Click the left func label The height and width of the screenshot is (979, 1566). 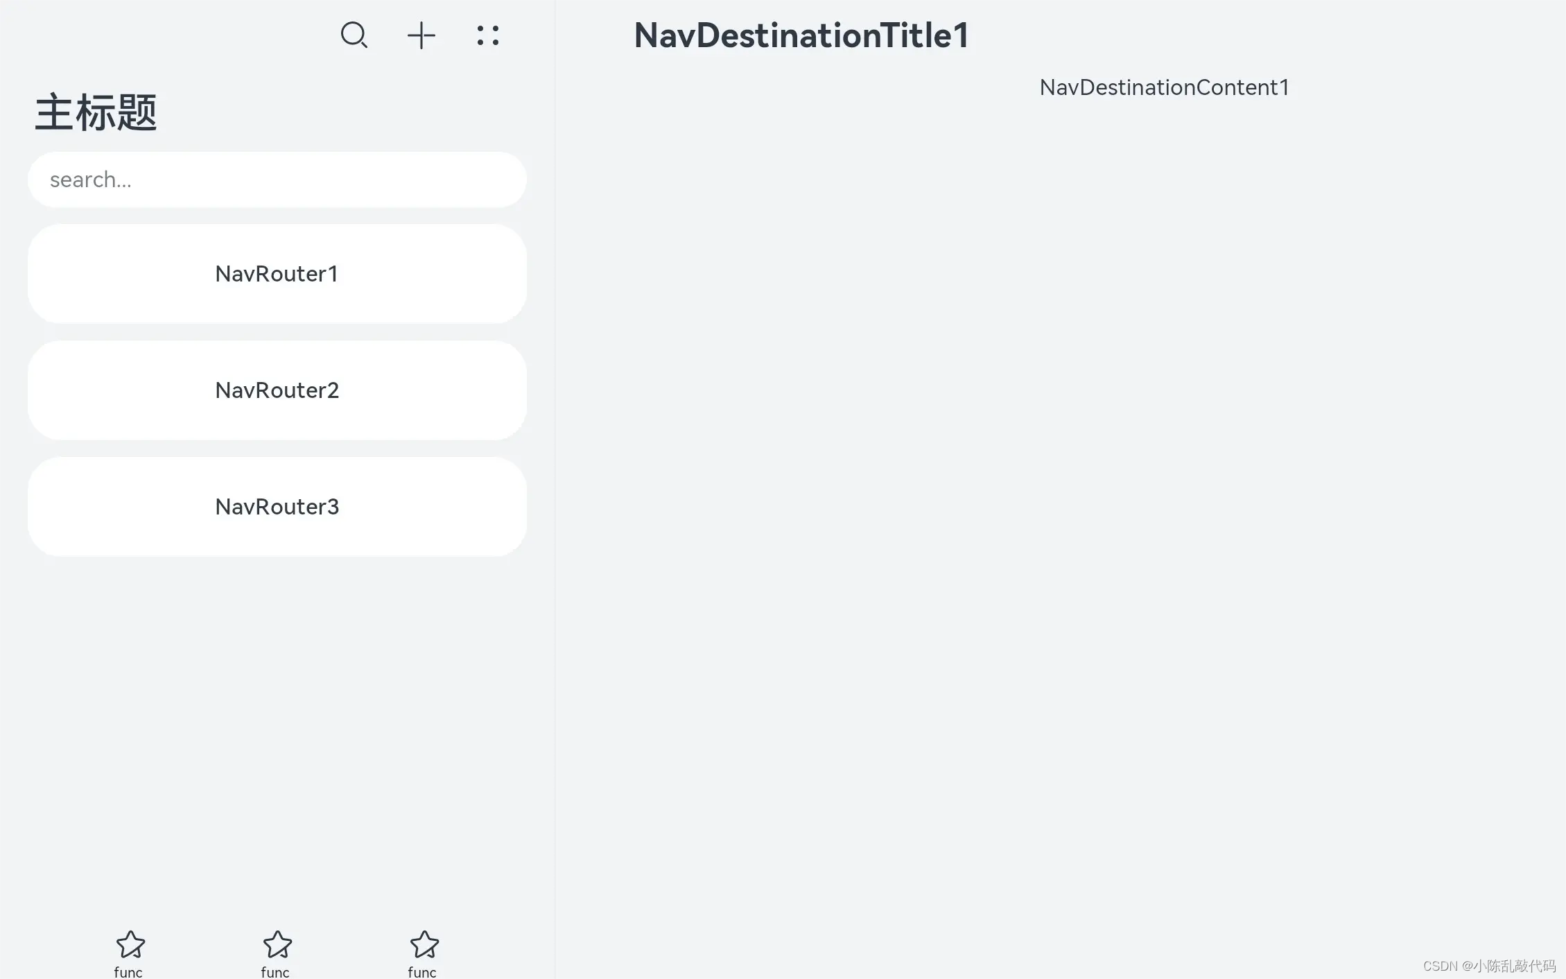(128, 972)
